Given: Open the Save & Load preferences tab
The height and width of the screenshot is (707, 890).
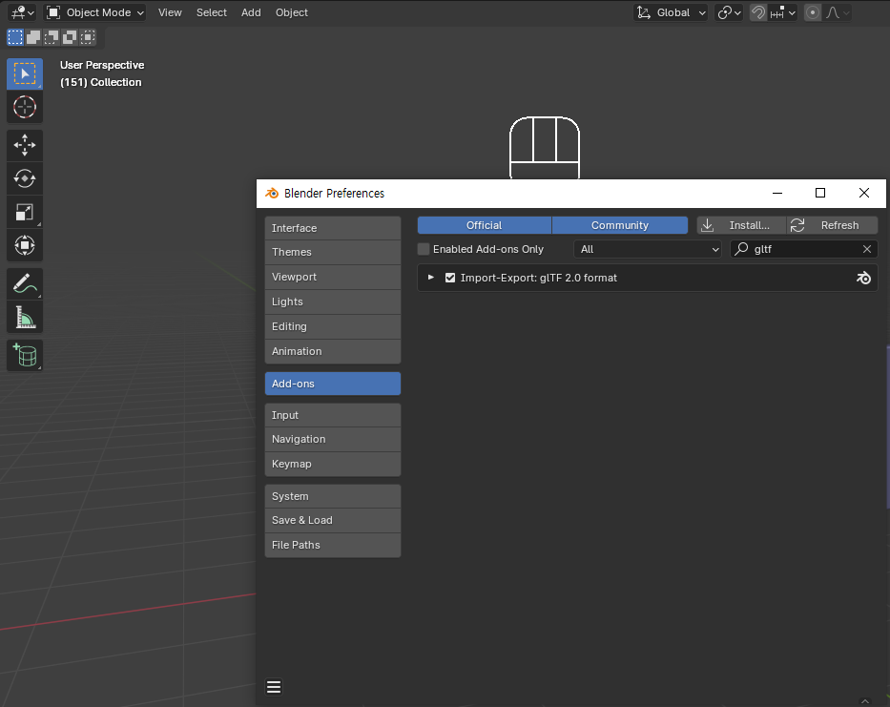Looking at the screenshot, I should [333, 520].
